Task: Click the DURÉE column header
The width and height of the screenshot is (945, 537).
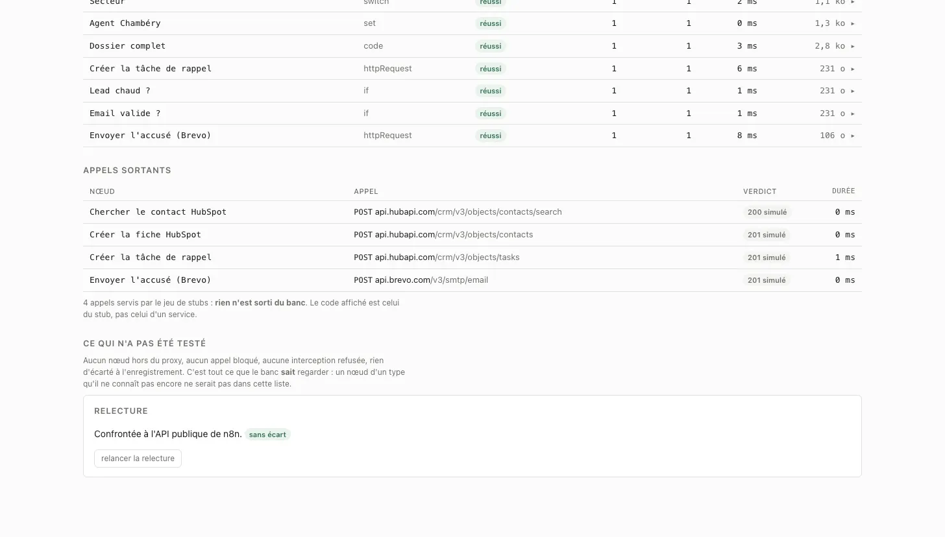Action: [x=843, y=191]
